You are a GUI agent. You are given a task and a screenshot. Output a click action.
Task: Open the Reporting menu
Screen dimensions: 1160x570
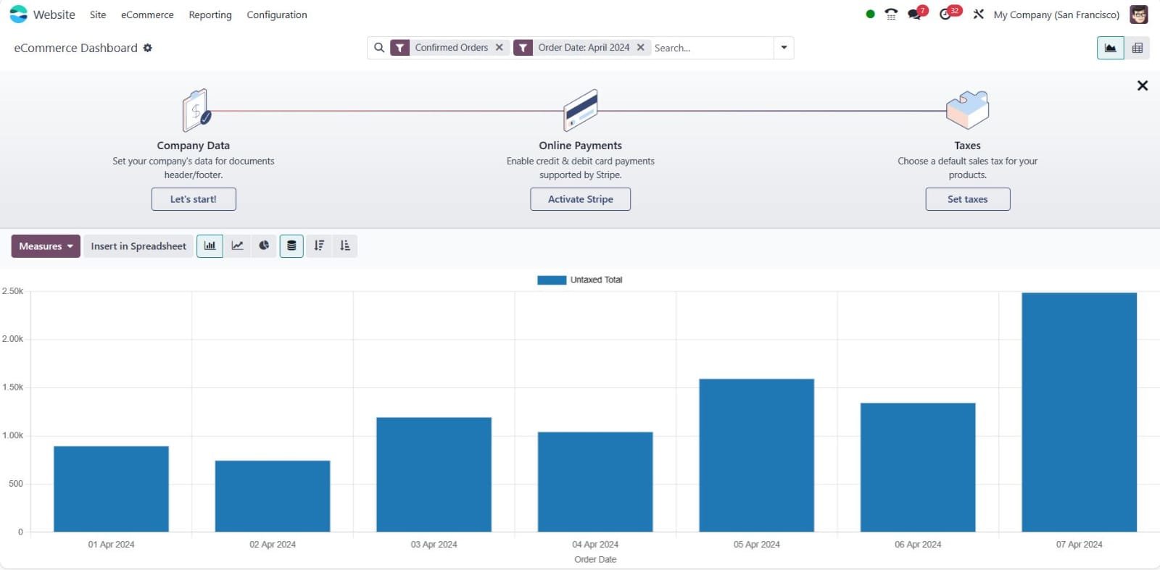[x=210, y=14]
